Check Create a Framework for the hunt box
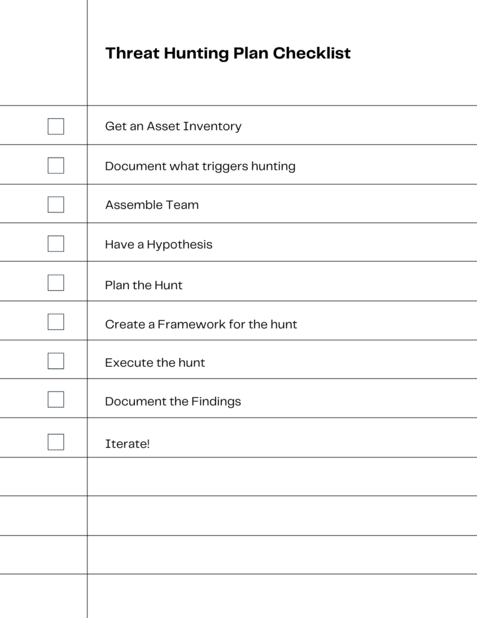This screenshot has height=618, width=477. point(56,322)
